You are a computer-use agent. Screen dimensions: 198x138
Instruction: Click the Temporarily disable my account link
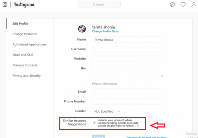(146, 137)
